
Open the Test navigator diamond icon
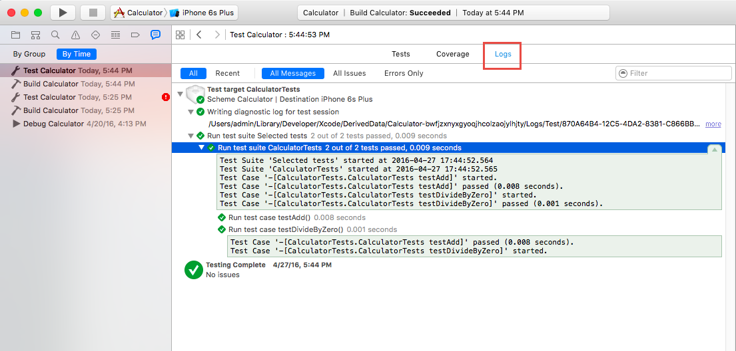coord(95,35)
